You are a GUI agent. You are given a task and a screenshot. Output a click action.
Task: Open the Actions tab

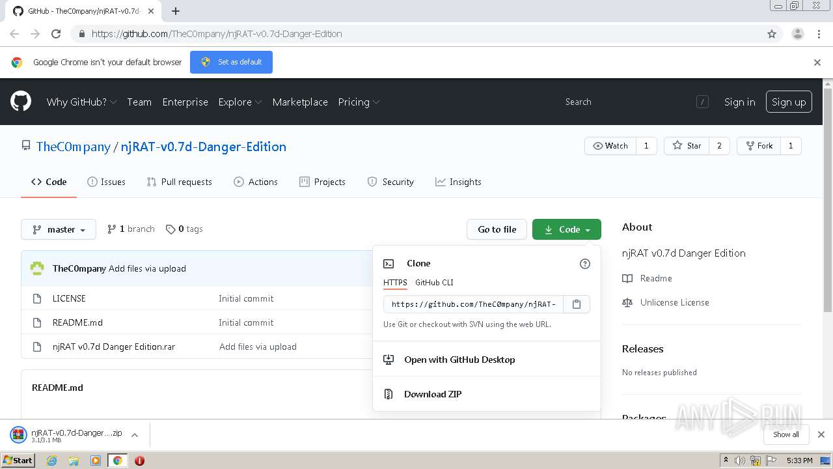click(x=256, y=182)
